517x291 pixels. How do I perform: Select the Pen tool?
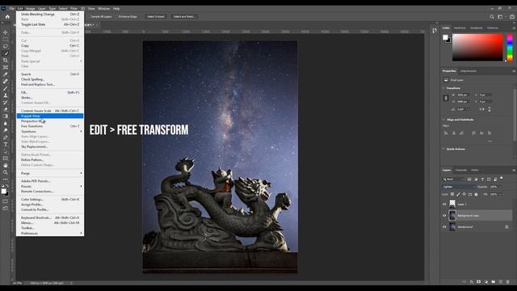6,137
